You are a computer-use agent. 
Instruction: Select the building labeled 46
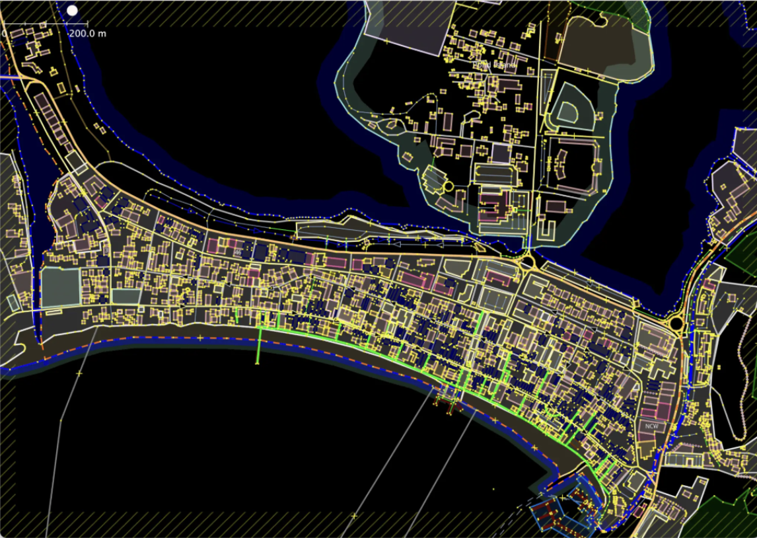point(238,252)
